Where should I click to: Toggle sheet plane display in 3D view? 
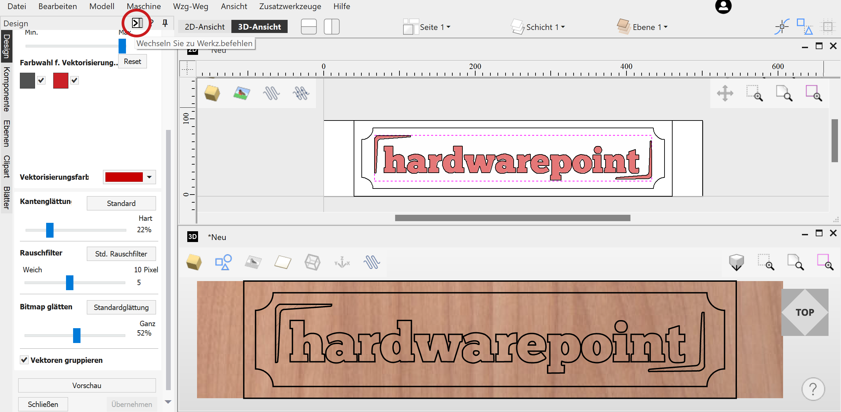click(x=283, y=262)
